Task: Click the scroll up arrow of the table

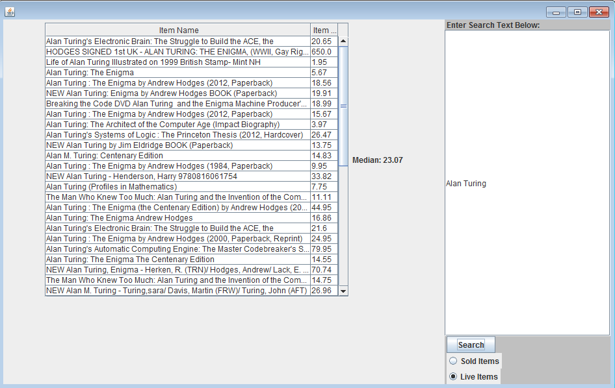Action: [343, 41]
